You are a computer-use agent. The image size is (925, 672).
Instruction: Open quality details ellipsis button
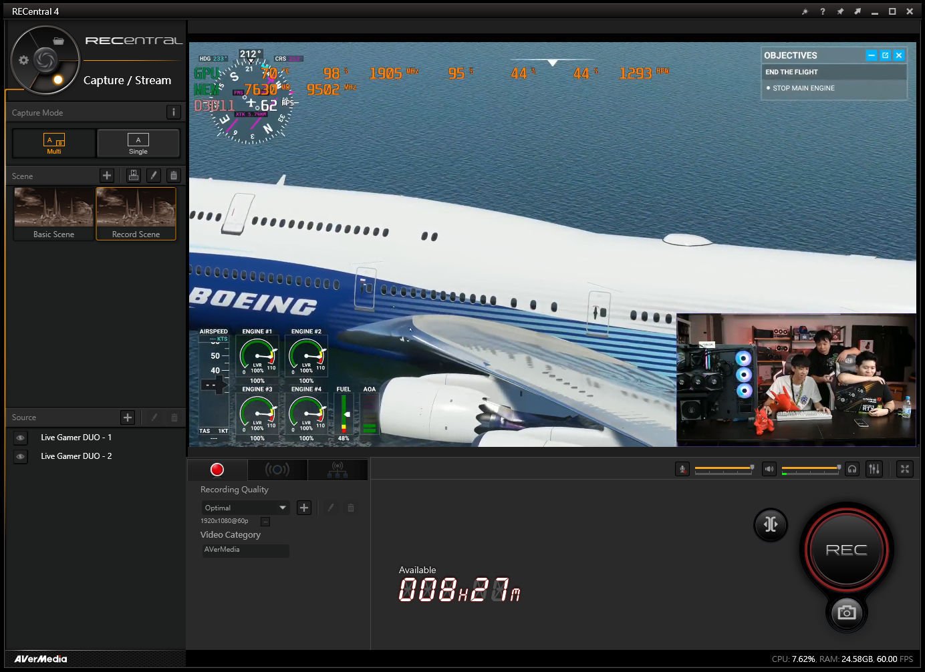pos(265,521)
